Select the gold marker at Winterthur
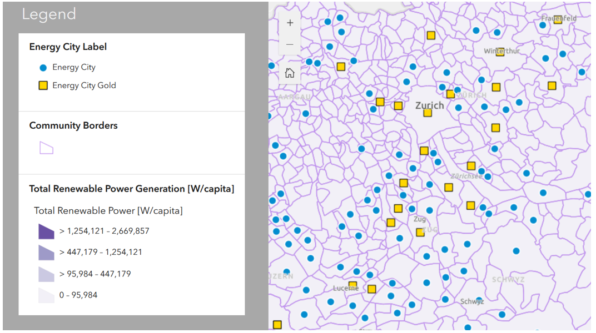Viewport: 596px width, 333px height. tap(500, 52)
